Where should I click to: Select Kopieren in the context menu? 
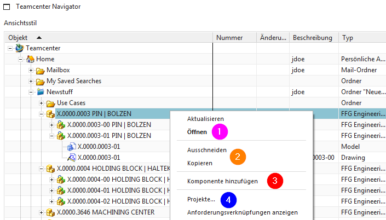coord(200,163)
